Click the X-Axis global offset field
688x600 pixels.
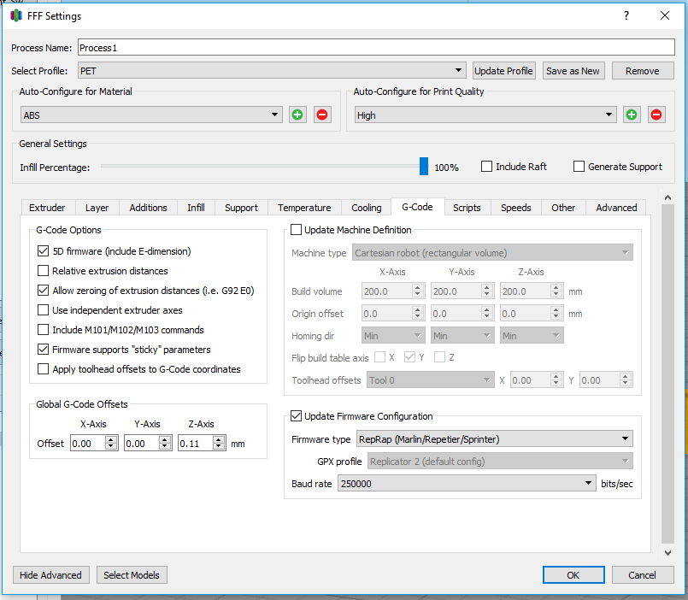[x=88, y=444]
